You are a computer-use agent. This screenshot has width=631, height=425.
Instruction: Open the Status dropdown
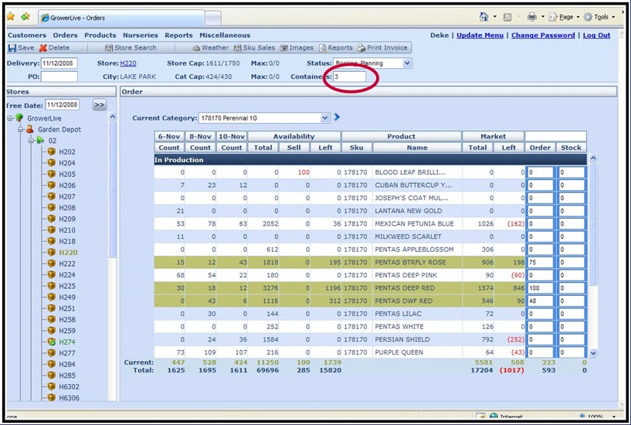click(407, 63)
